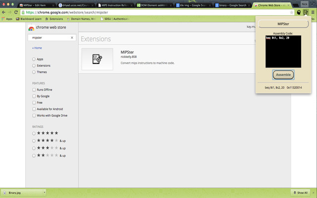This screenshot has height=198, width=317.
Task: Click the MIPSter result title
Action: (x=127, y=52)
